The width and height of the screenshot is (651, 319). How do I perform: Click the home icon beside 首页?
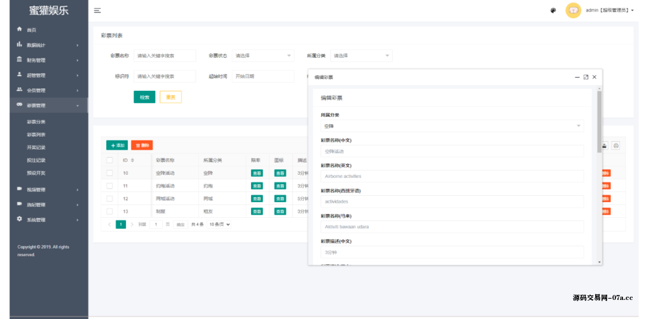tap(19, 29)
